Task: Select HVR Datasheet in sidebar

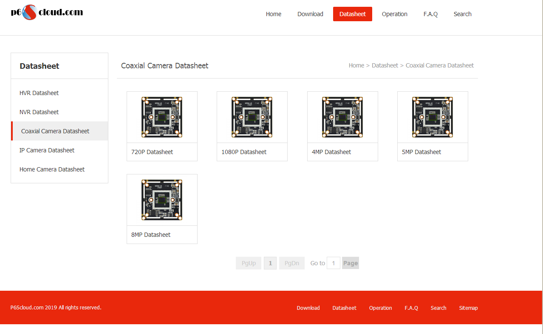Action: (x=39, y=93)
